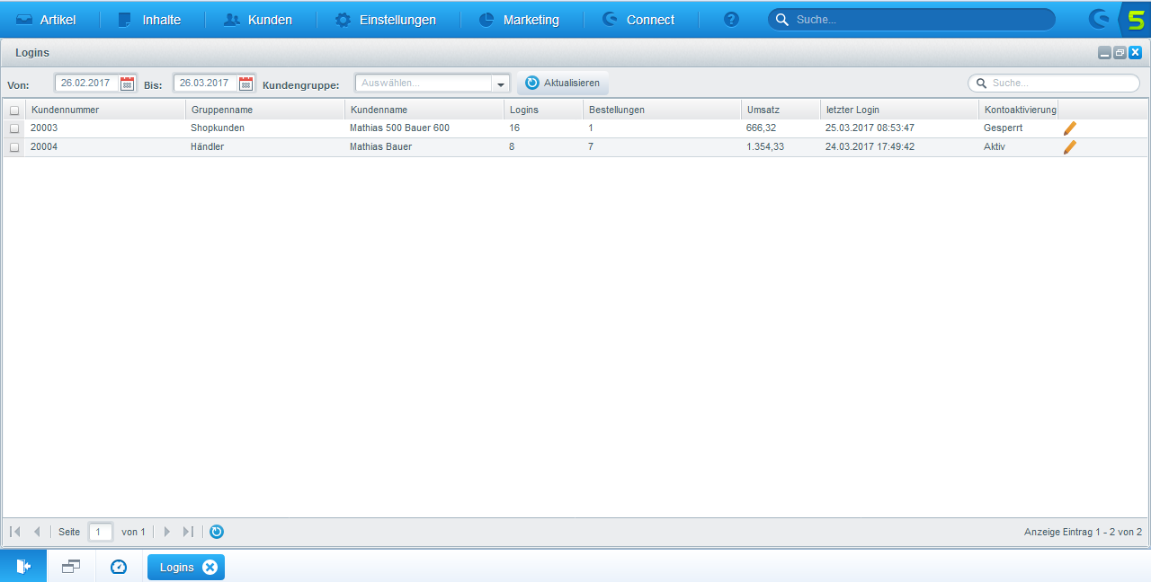The height and width of the screenshot is (582, 1151).
Task: Click the edit pencil for customer 20004
Action: click(x=1069, y=147)
